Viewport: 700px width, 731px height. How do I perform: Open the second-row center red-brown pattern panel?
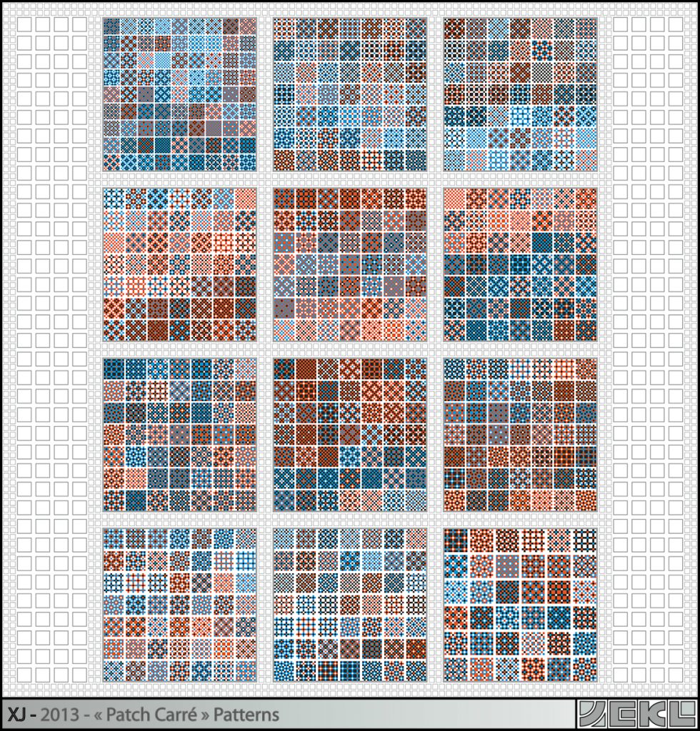pyautogui.click(x=350, y=264)
